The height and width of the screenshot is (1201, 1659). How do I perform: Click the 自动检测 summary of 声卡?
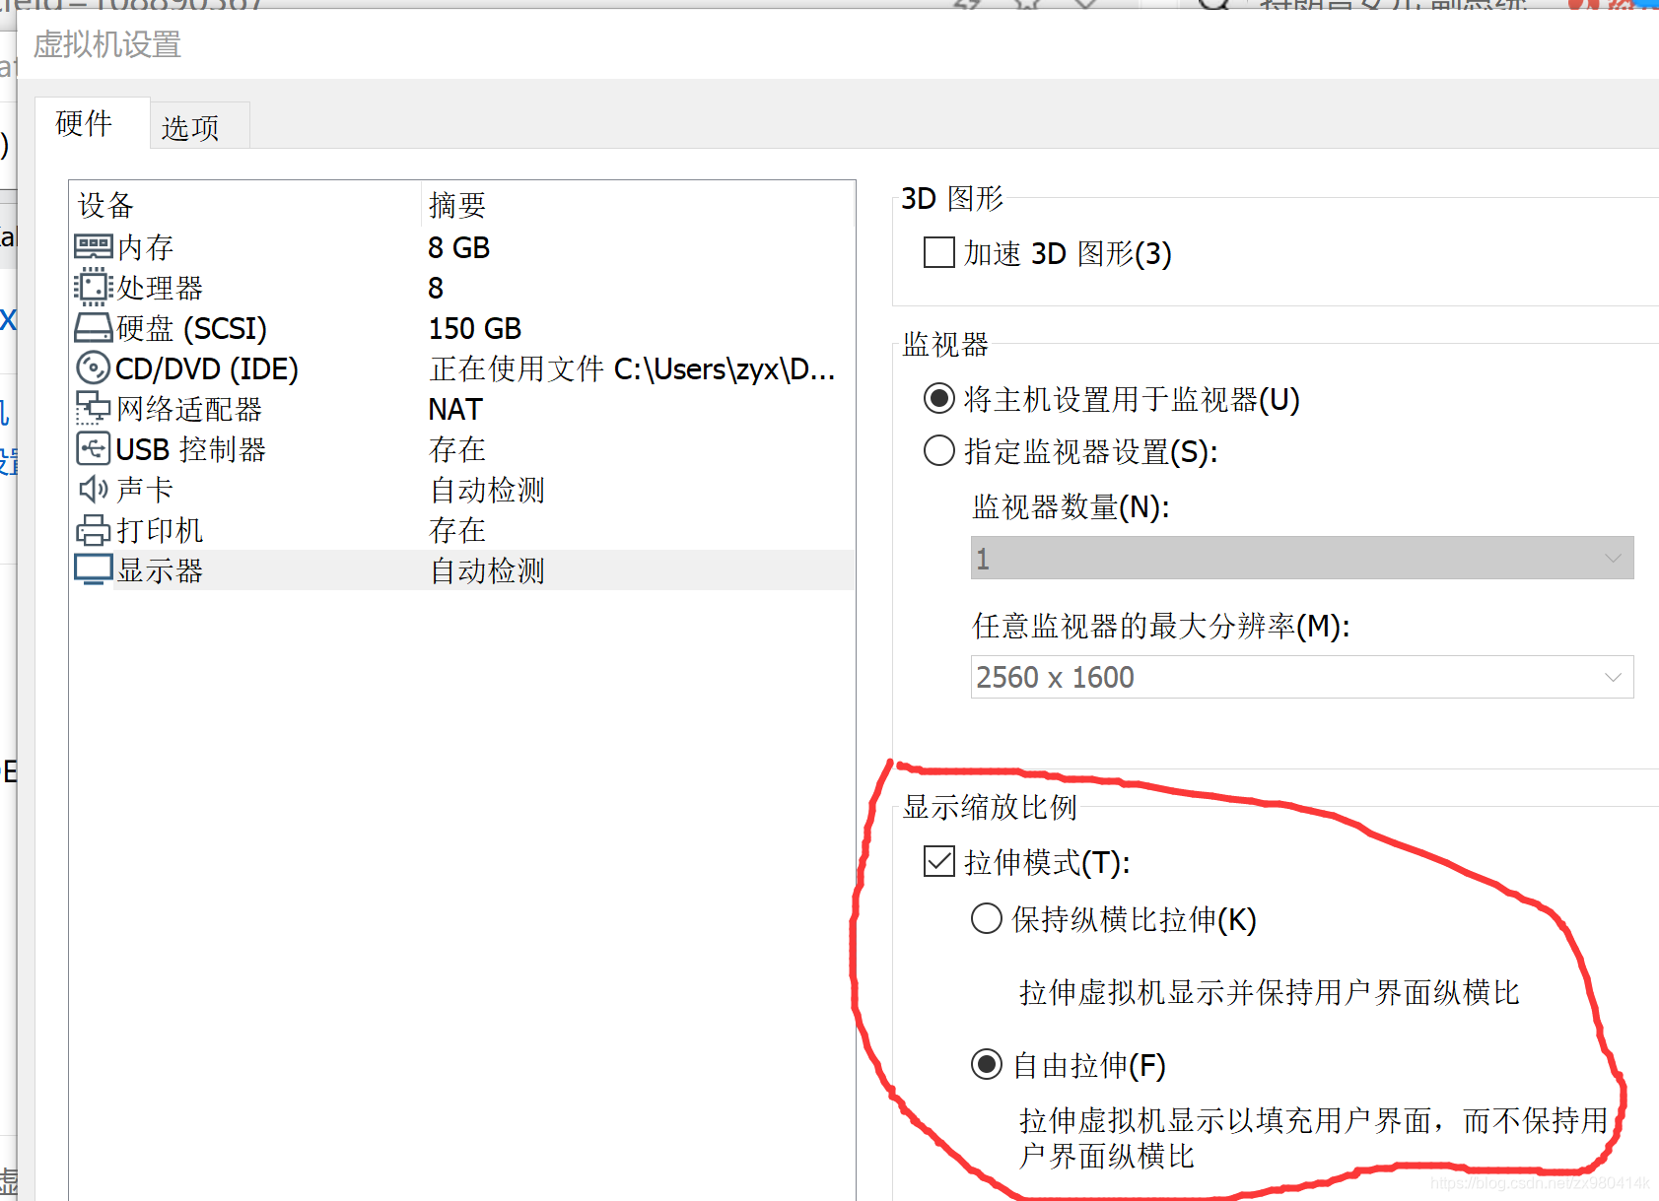point(487,490)
